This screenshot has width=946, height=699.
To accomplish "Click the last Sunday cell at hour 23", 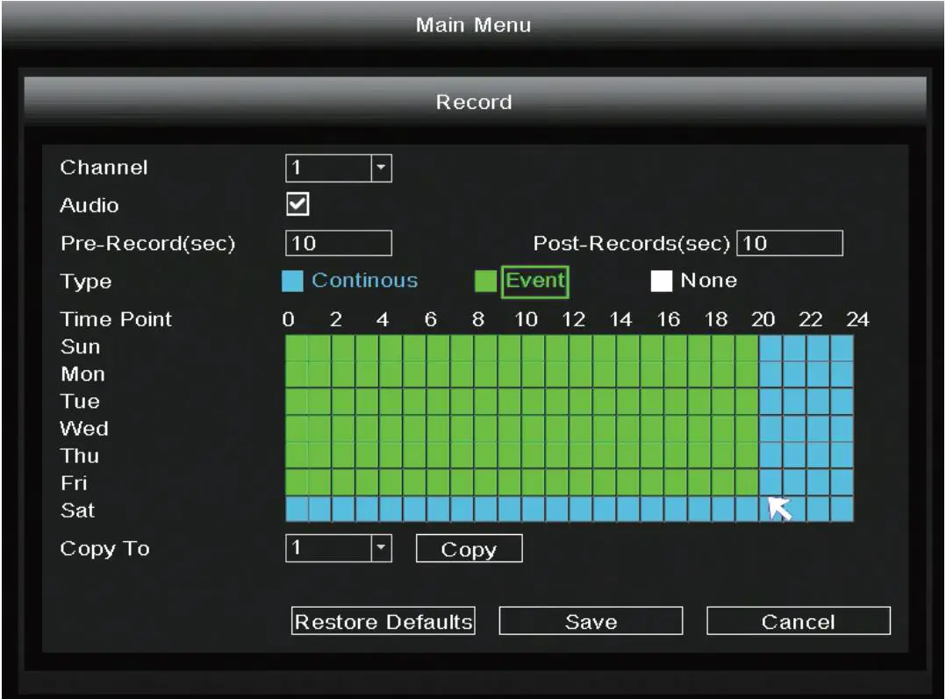I will [842, 347].
